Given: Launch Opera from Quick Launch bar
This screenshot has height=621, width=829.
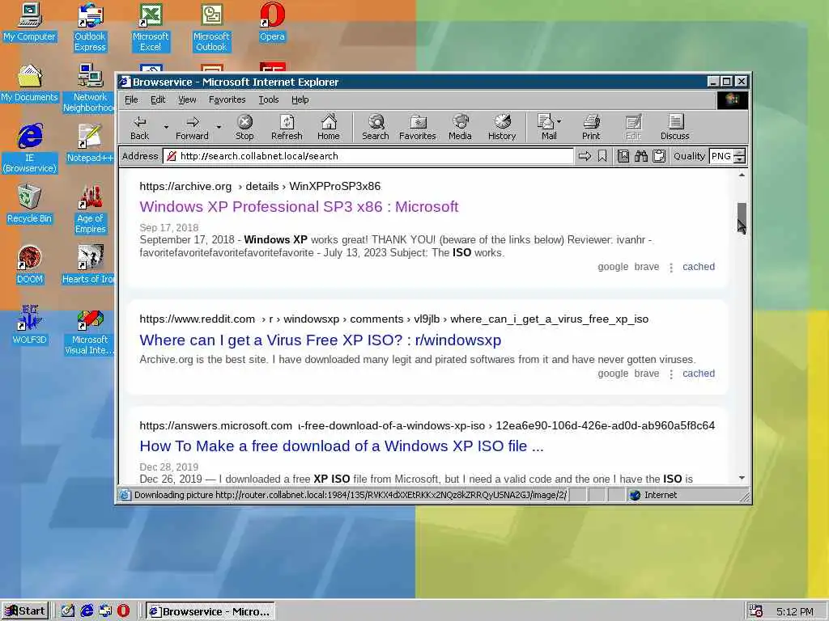Looking at the screenshot, I should pyautogui.click(x=123, y=610).
